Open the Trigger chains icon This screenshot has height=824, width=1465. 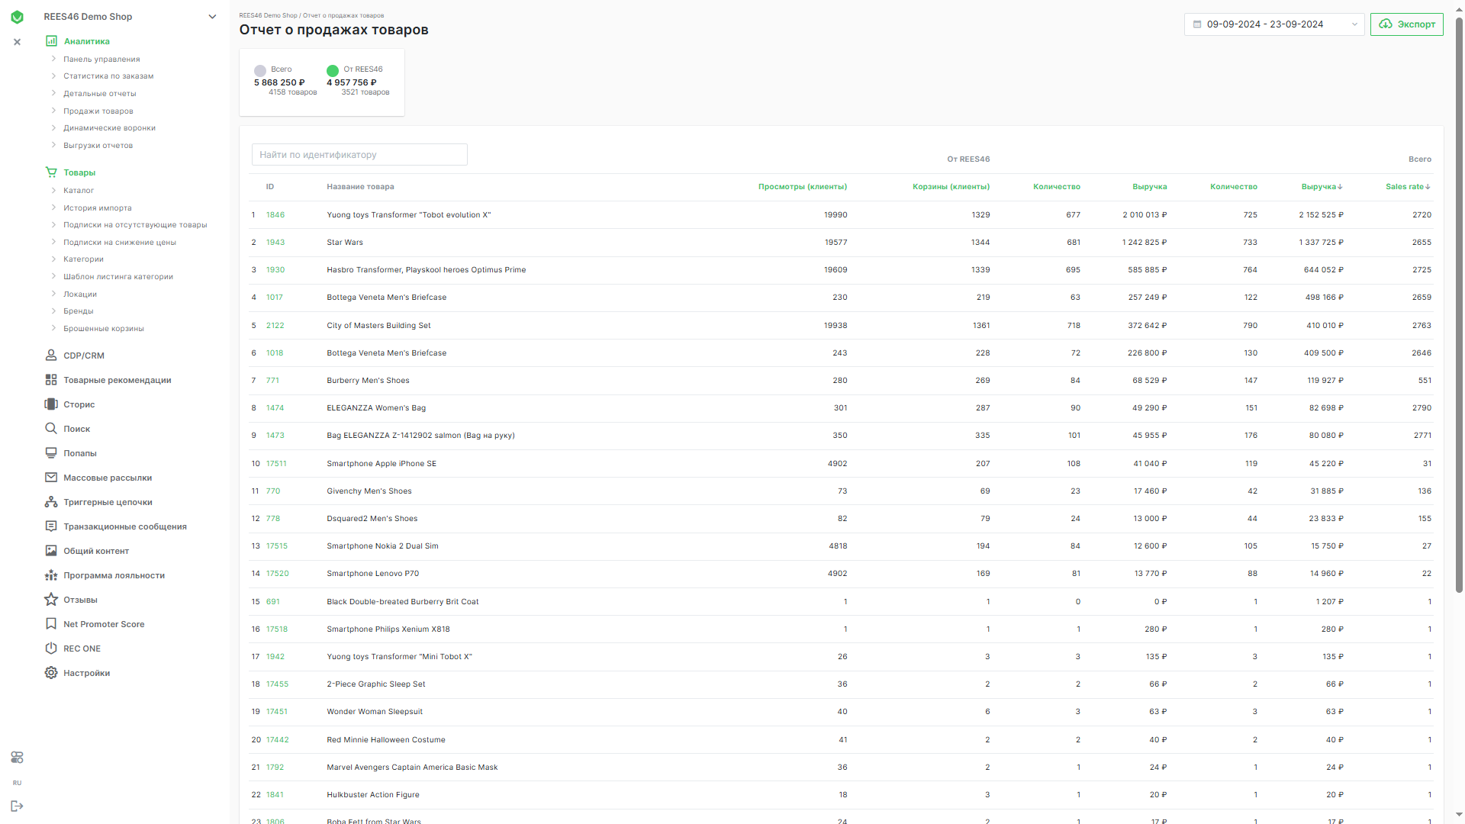pos(51,502)
